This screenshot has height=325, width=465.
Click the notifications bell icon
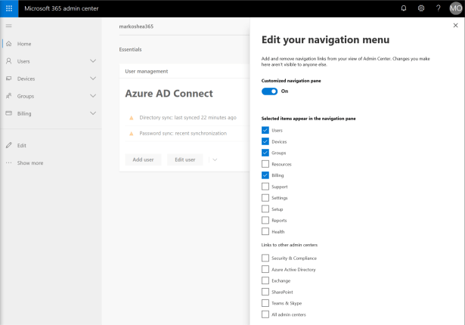tap(402, 8)
